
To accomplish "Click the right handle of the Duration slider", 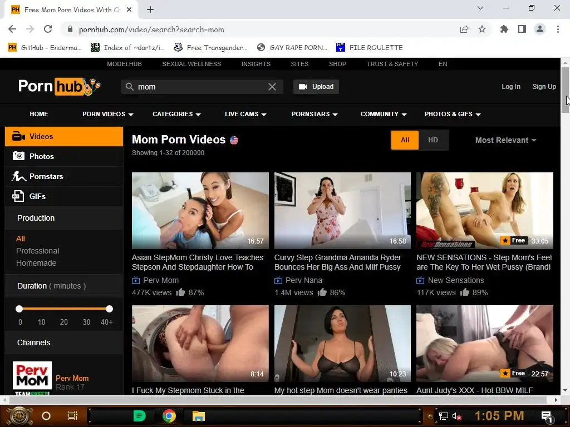I will point(110,309).
